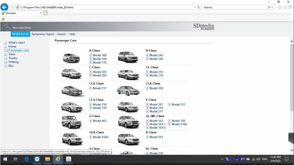Click arrow icon beside Model 251
This screenshot has width=294, height=165.
(147, 137)
